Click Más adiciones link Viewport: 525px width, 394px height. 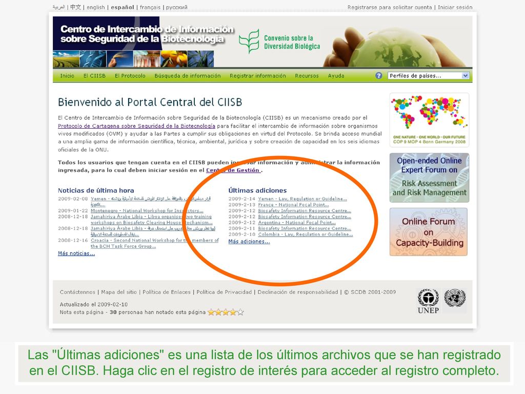pos(249,241)
